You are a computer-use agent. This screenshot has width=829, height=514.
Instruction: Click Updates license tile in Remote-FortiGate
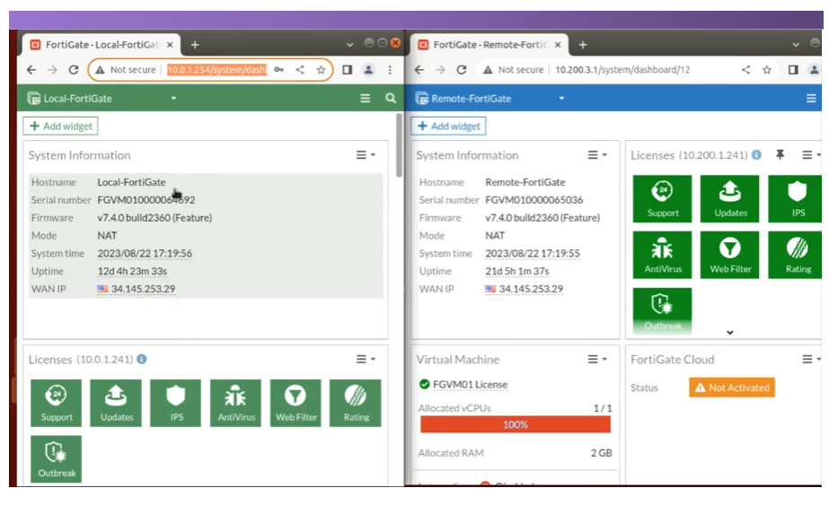(729, 198)
